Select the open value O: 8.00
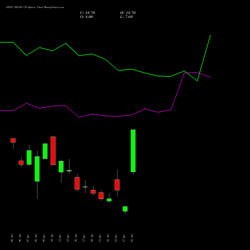The width and height of the screenshot is (250, 250). 86,17
